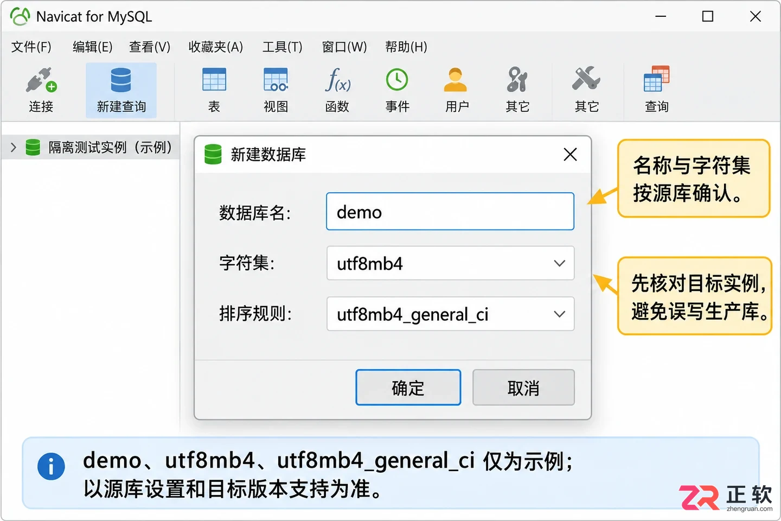Select the 用户 user icon
The height and width of the screenshot is (521, 781).
coord(456,79)
